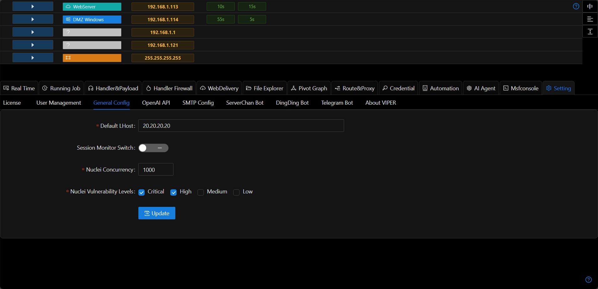598x289 pixels.
Task: Toggle the Session Monitor Switch
Action: [x=153, y=148]
